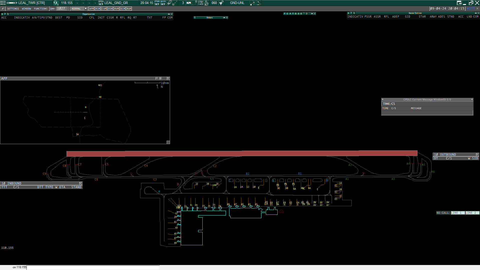Adjust the QNH value stepper arrows
This screenshot has height=270, width=480.
(68, 9)
